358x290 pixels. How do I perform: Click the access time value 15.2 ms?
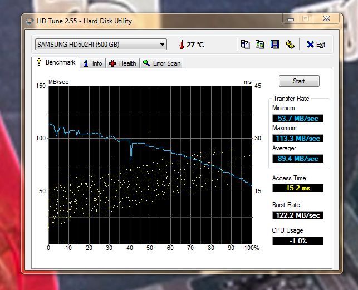coord(298,188)
